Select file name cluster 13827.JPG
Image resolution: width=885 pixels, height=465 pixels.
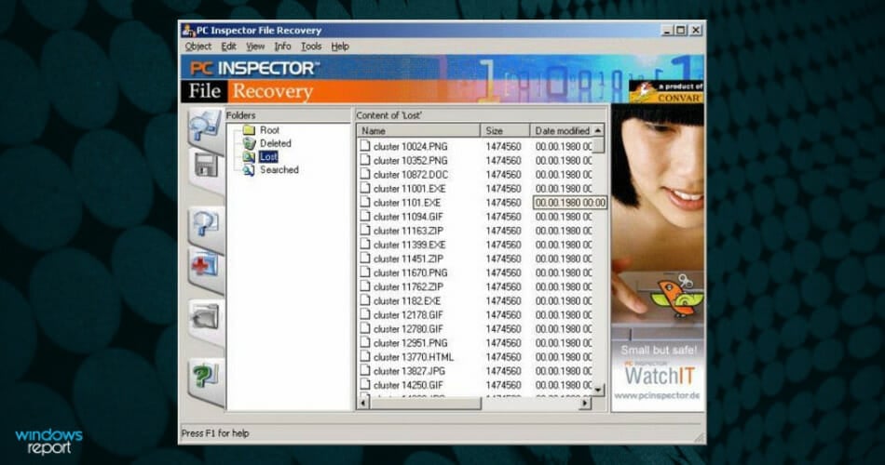(x=409, y=371)
